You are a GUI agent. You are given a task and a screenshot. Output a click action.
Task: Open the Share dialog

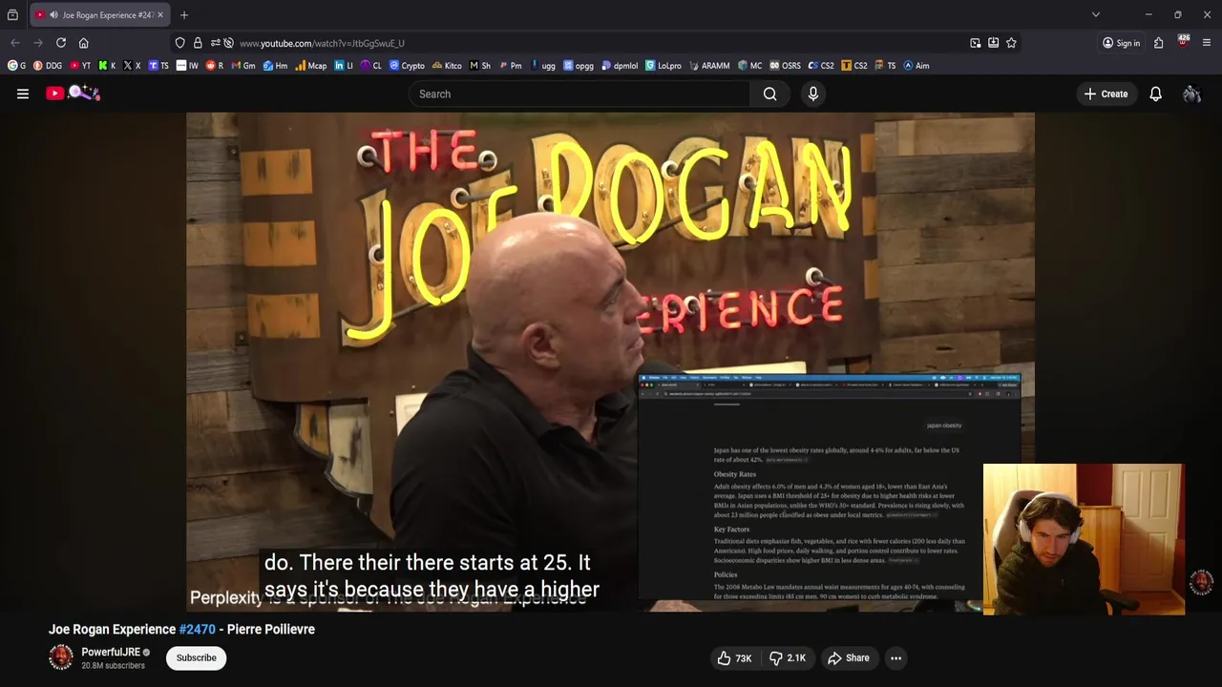[849, 658]
